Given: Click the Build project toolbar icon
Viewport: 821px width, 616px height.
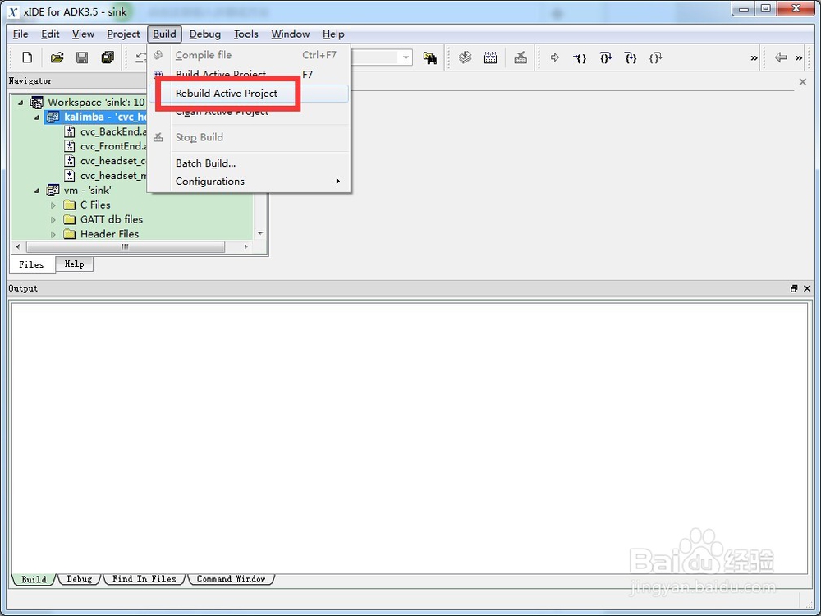Looking at the screenshot, I should [x=491, y=57].
